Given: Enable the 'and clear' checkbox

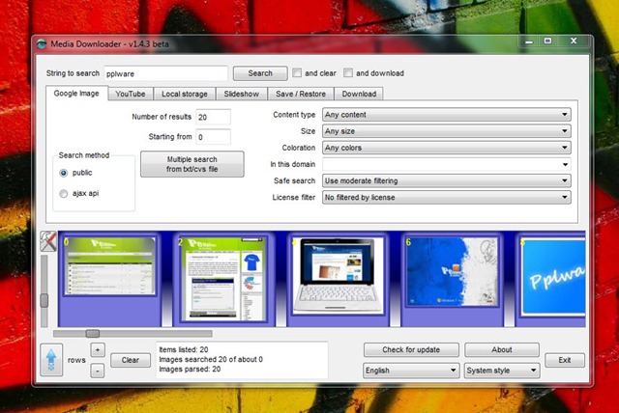Looking at the screenshot, I should (x=297, y=72).
